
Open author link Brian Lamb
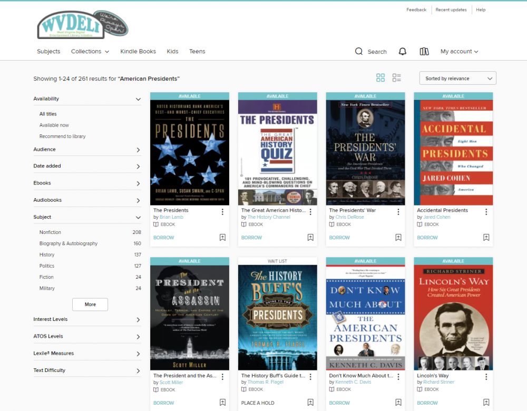[171, 217]
